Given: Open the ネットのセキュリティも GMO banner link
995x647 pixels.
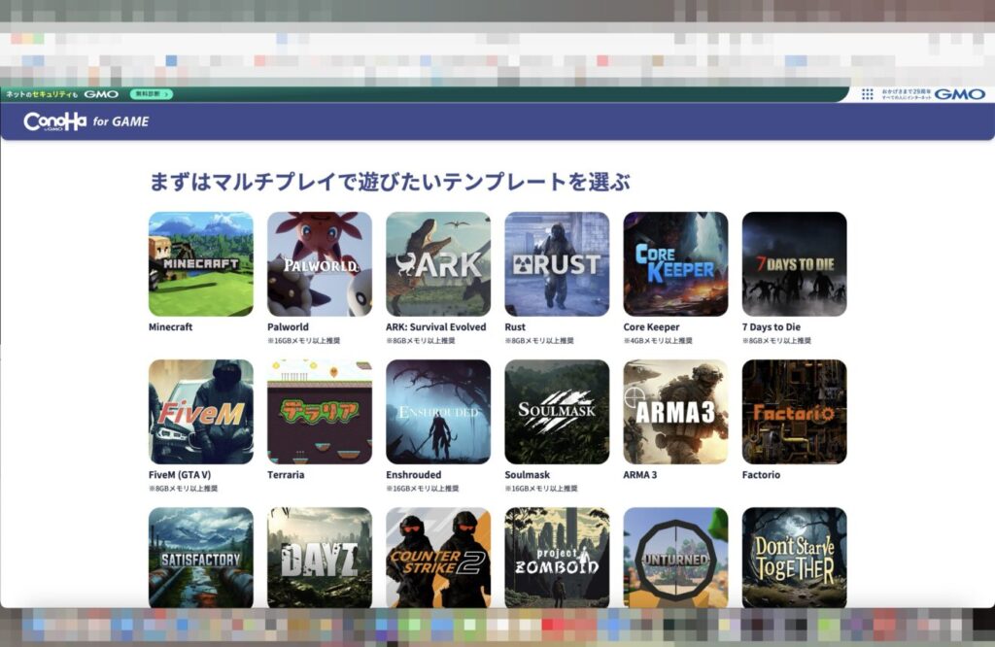Looking at the screenshot, I should (62, 94).
